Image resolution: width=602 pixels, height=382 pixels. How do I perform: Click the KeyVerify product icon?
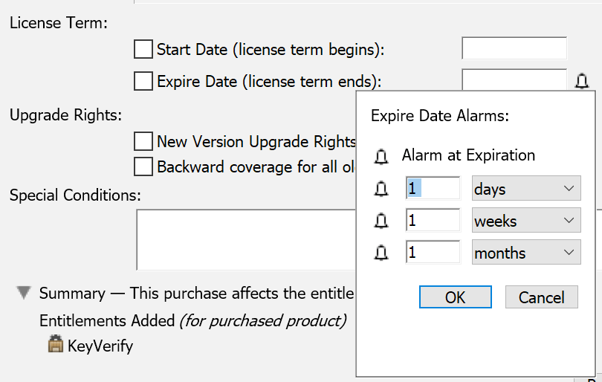point(56,345)
